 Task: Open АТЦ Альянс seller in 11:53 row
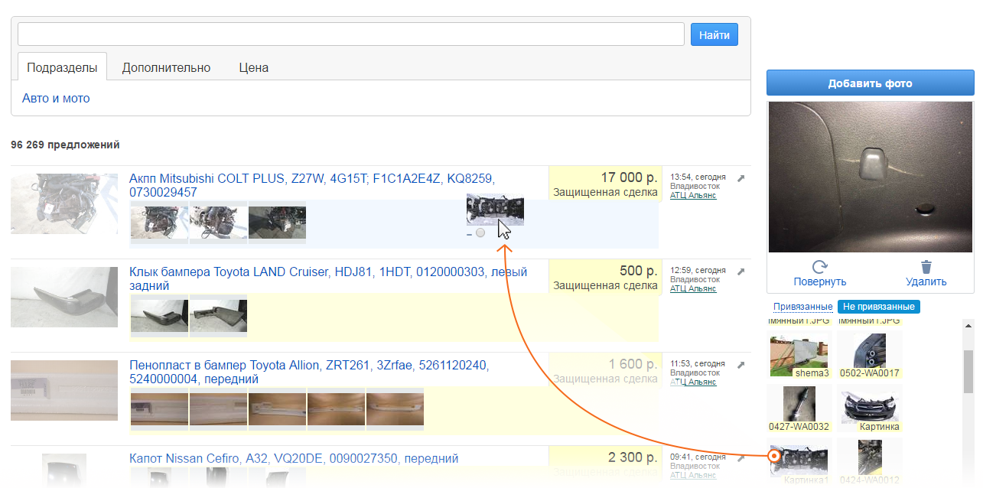click(693, 382)
